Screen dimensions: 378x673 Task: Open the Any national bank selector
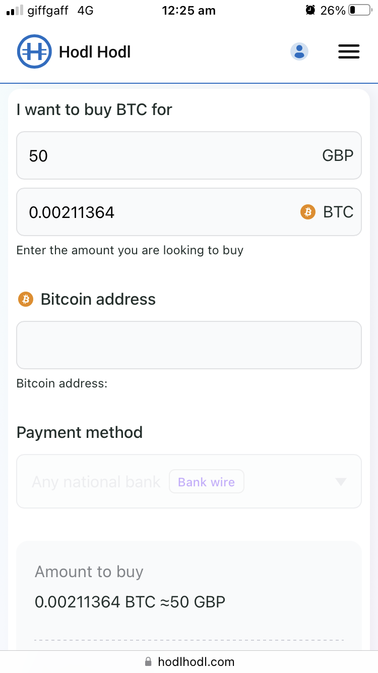(x=96, y=482)
